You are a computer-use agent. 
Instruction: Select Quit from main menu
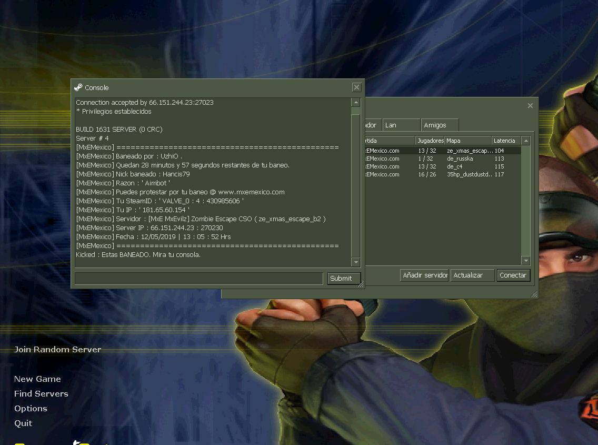pos(23,423)
